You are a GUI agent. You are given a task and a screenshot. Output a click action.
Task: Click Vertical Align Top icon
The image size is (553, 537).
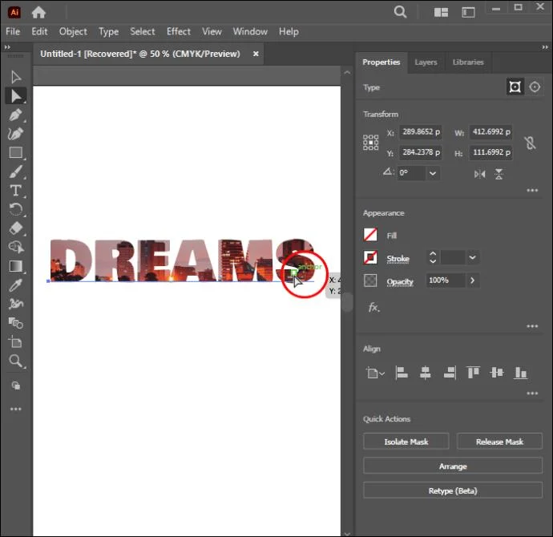(x=473, y=373)
